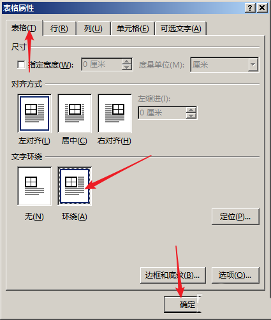
Task: Click the 定位(P)... button
Action: pos(235,217)
